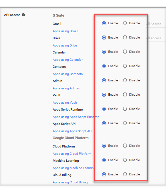
Task: View Apps using Cloud Platform
Action: tap(72, 154)
